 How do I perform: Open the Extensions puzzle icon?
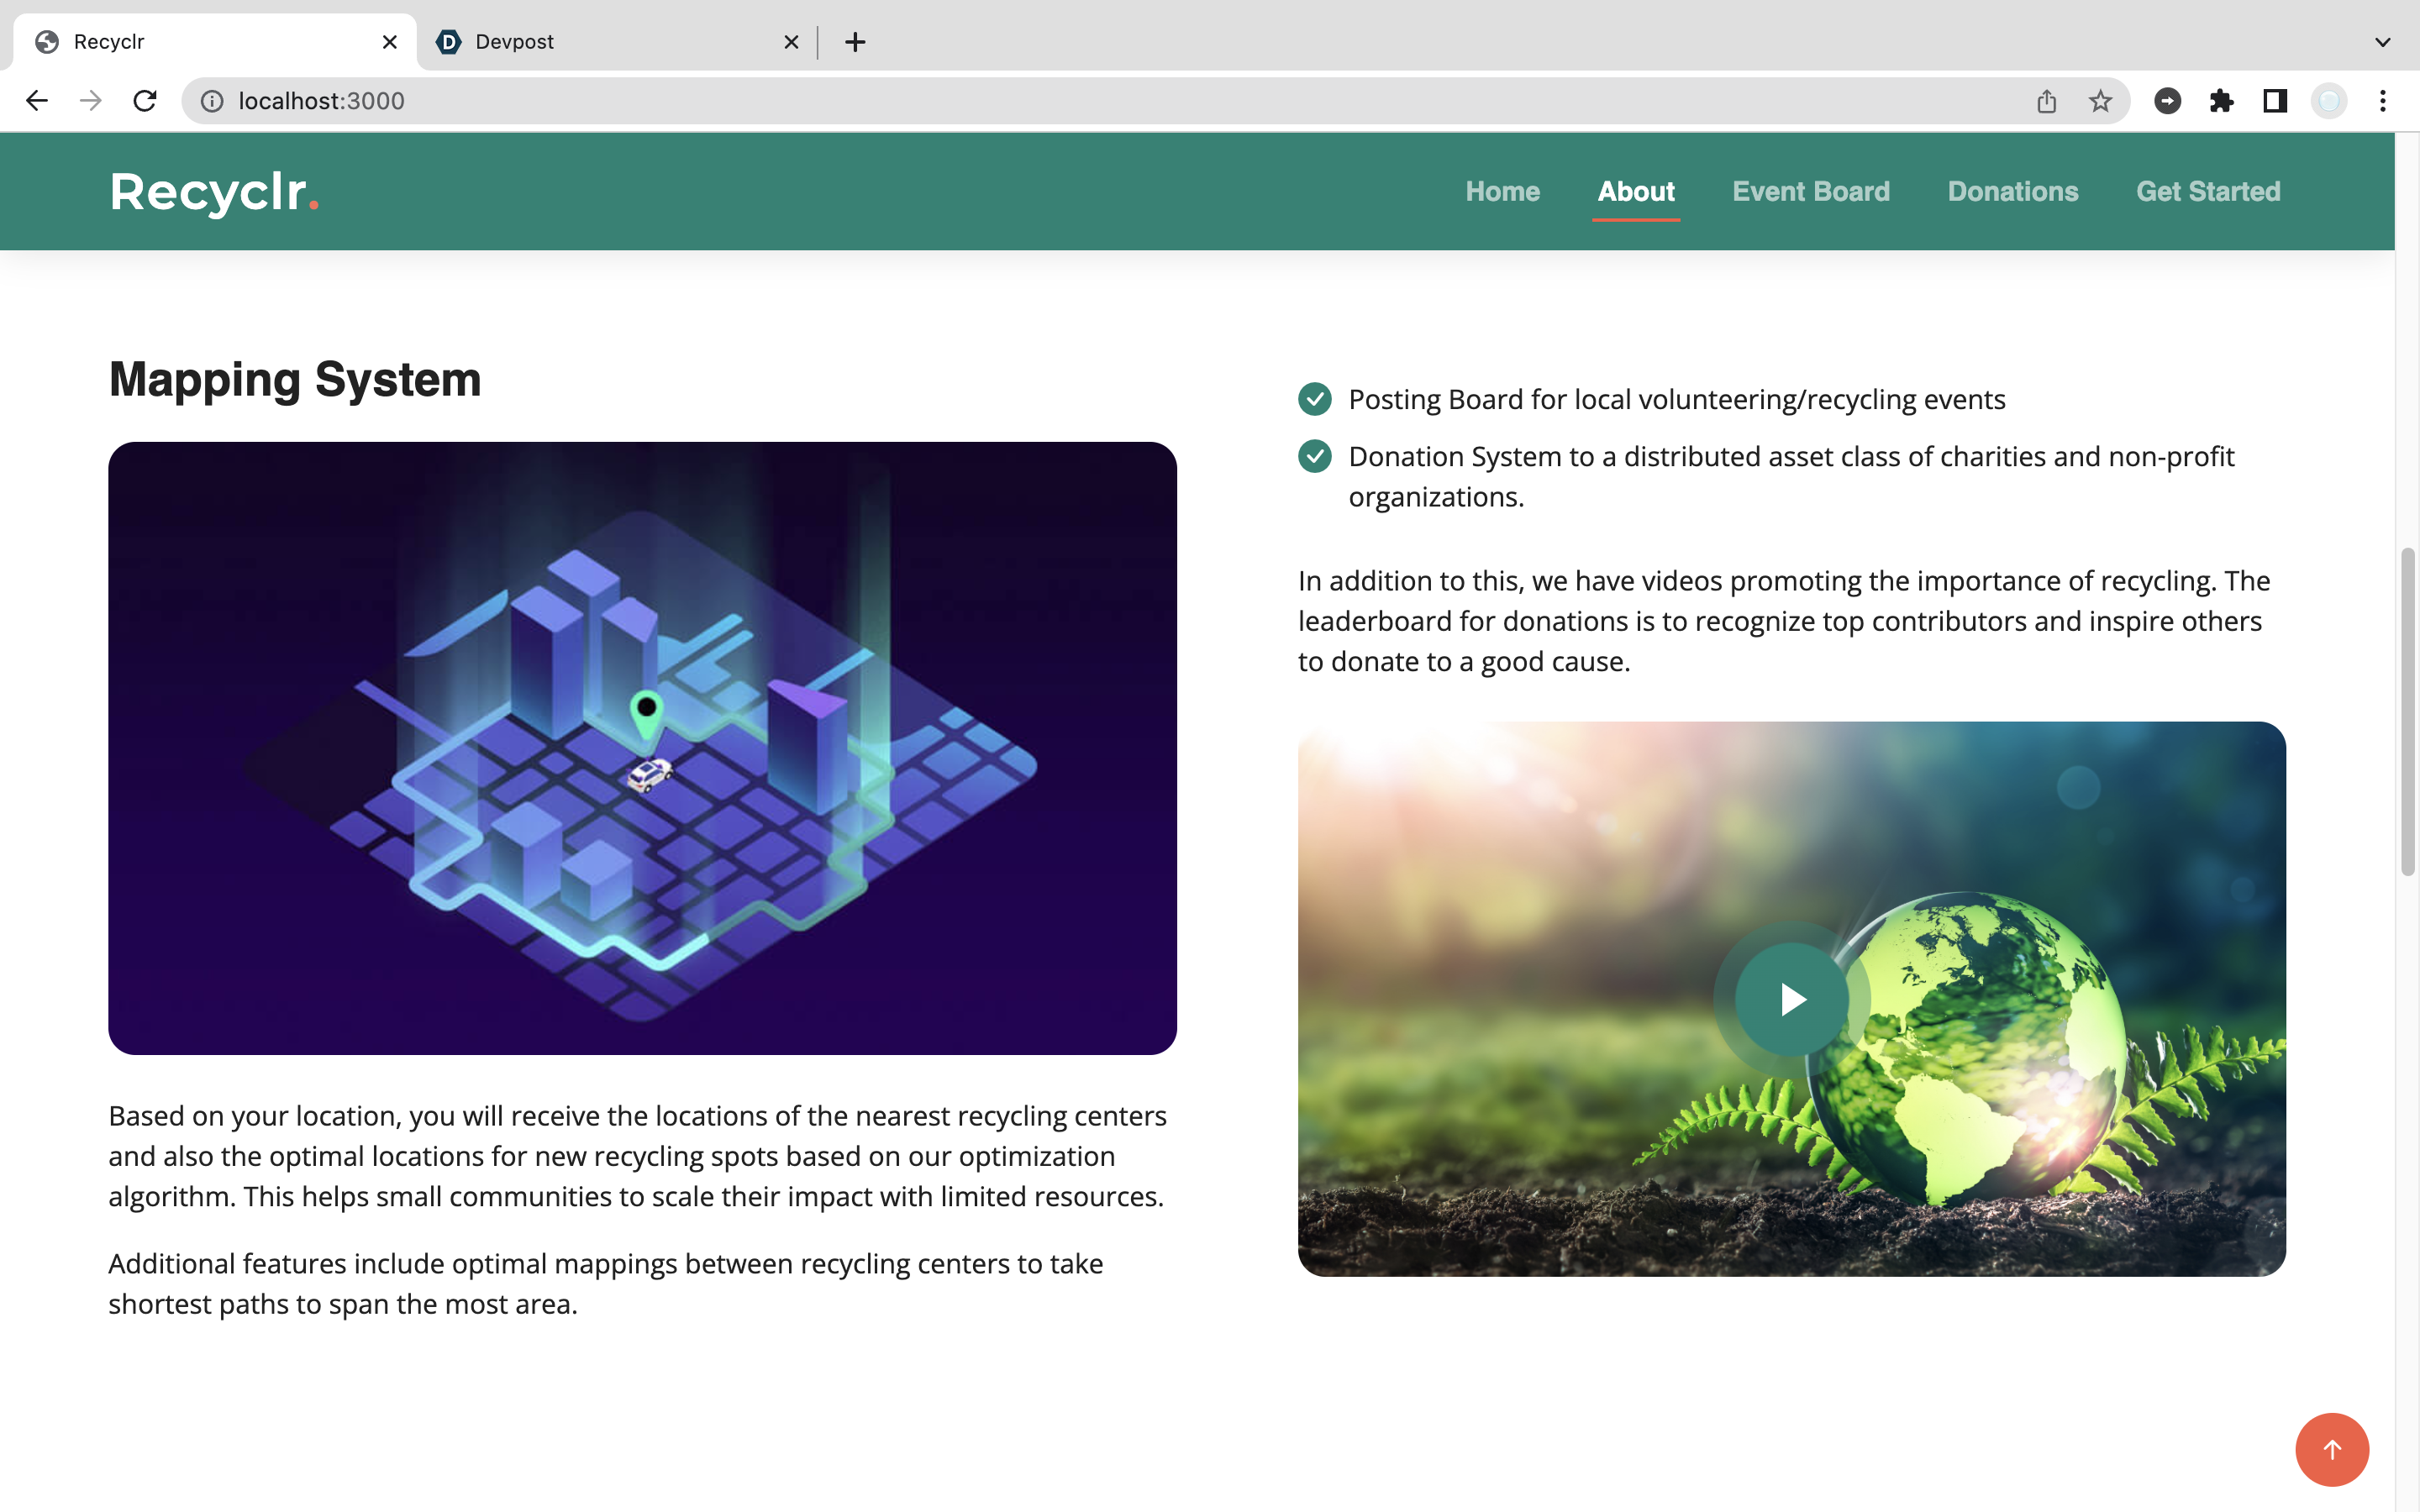pos(2221,101)
